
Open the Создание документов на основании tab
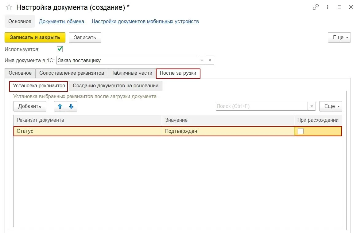(x=115, y=86)
